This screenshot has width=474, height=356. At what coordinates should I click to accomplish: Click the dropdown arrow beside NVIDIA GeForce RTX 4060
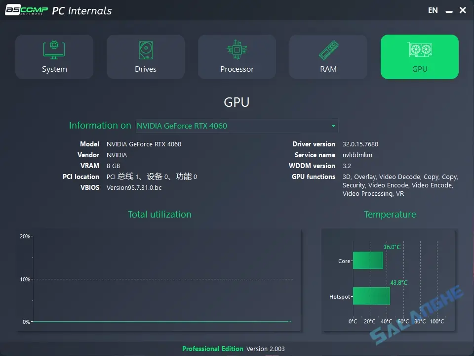coord(334,126)
